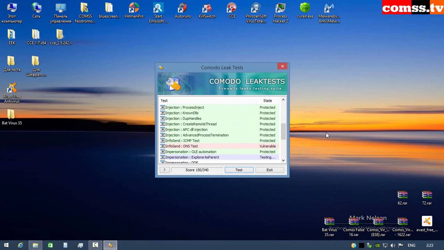Select the Impersonation : OLE automation row

pos(219,152)
